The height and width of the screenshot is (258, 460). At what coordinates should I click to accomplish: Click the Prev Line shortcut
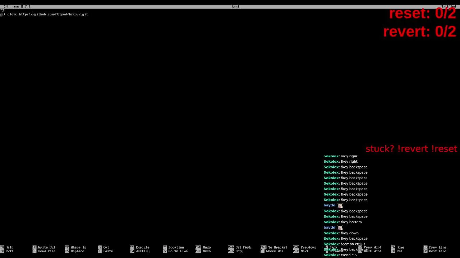[435, 247]
